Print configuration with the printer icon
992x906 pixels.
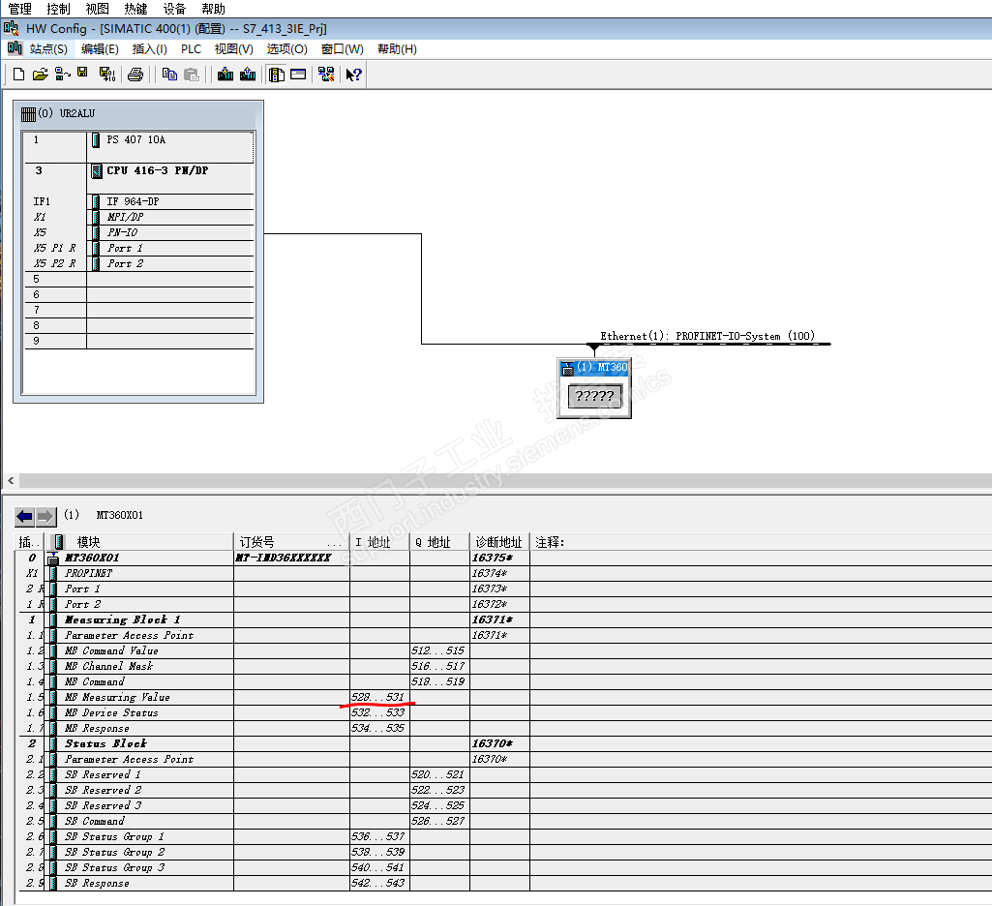click(x=135, y=75)
